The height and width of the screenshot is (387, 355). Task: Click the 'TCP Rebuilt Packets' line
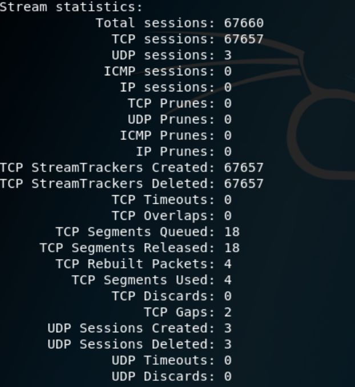click(x=144, y=264)
